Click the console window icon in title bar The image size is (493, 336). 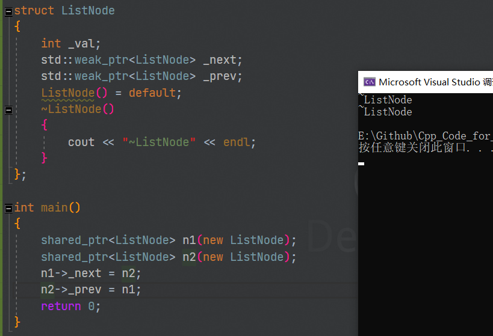tap(370, 82)
